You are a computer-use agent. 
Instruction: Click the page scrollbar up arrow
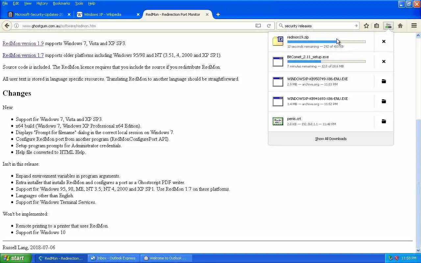pyautogui.click(x=418, y=35)
